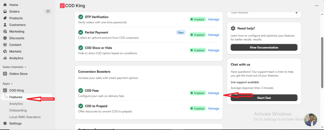Click the View Documentation button
This screenshot has height=130, width=324.
click(264, 48)
